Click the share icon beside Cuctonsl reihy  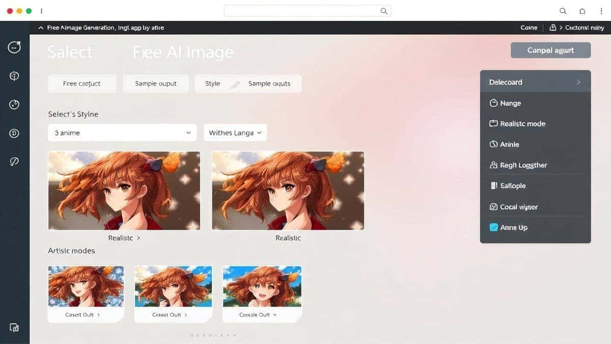click(552, 28)
